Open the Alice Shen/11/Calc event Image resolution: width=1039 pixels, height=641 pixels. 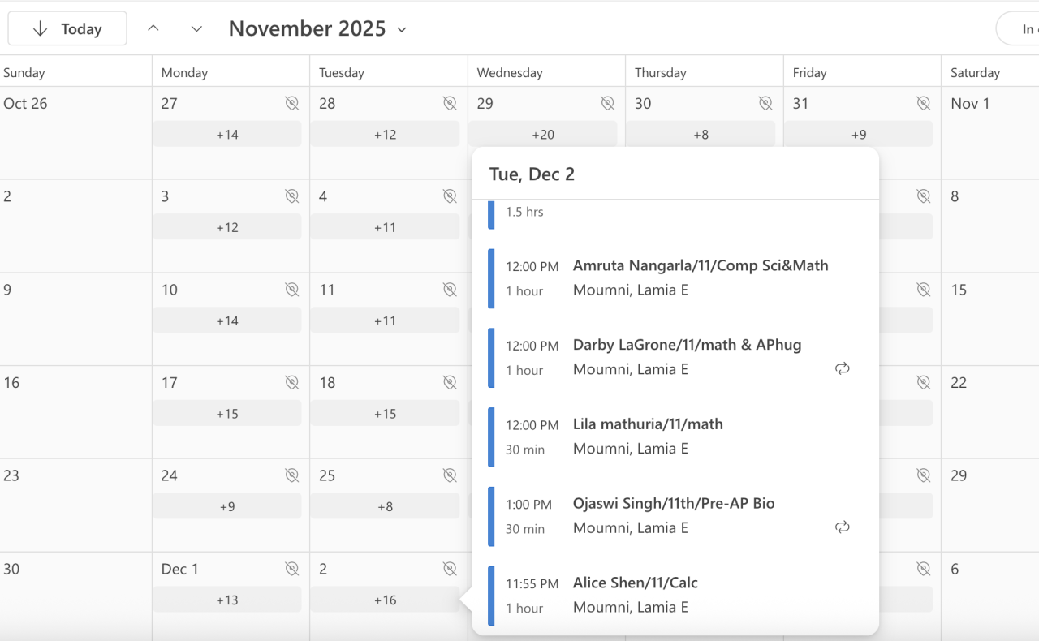click(635, 583)
